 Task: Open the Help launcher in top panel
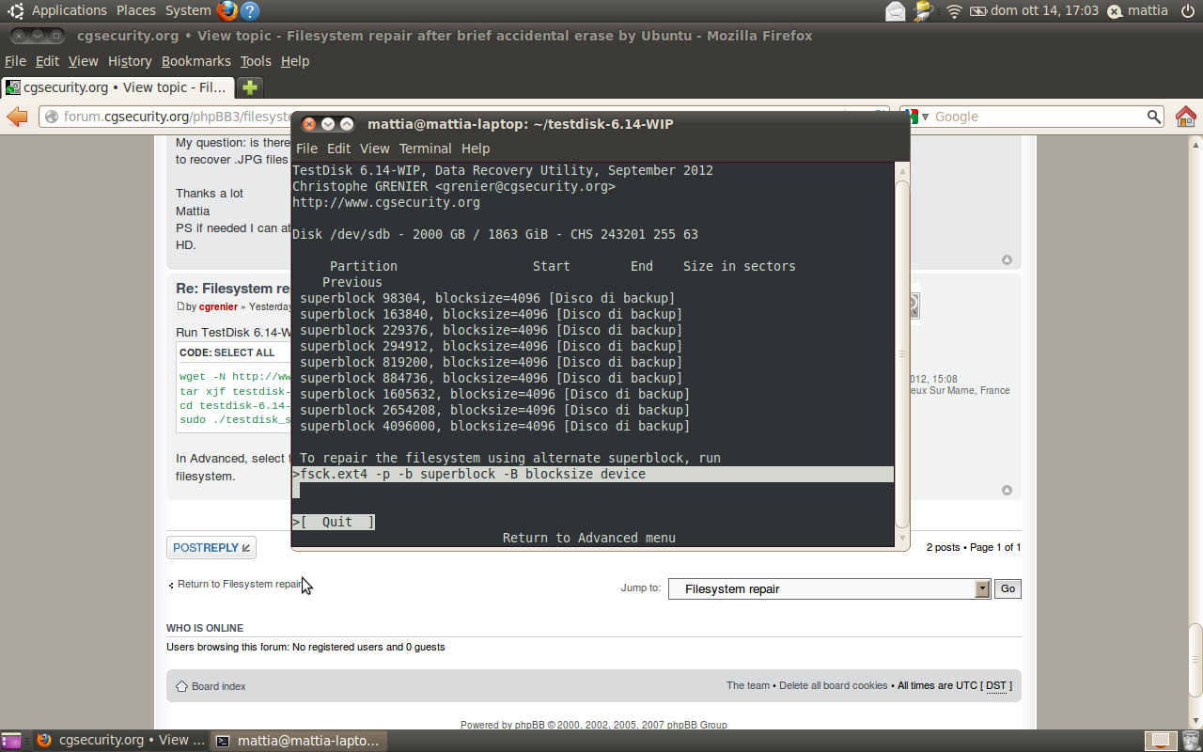point(249,11)
